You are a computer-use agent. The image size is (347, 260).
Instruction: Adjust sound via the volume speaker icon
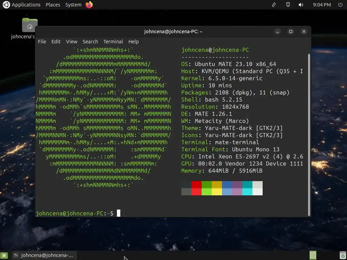301,5
